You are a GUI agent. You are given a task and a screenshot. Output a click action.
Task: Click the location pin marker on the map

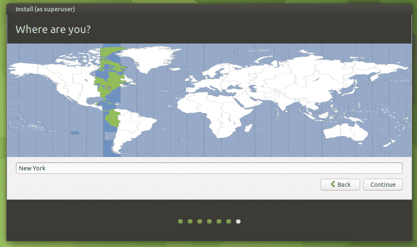109,88
